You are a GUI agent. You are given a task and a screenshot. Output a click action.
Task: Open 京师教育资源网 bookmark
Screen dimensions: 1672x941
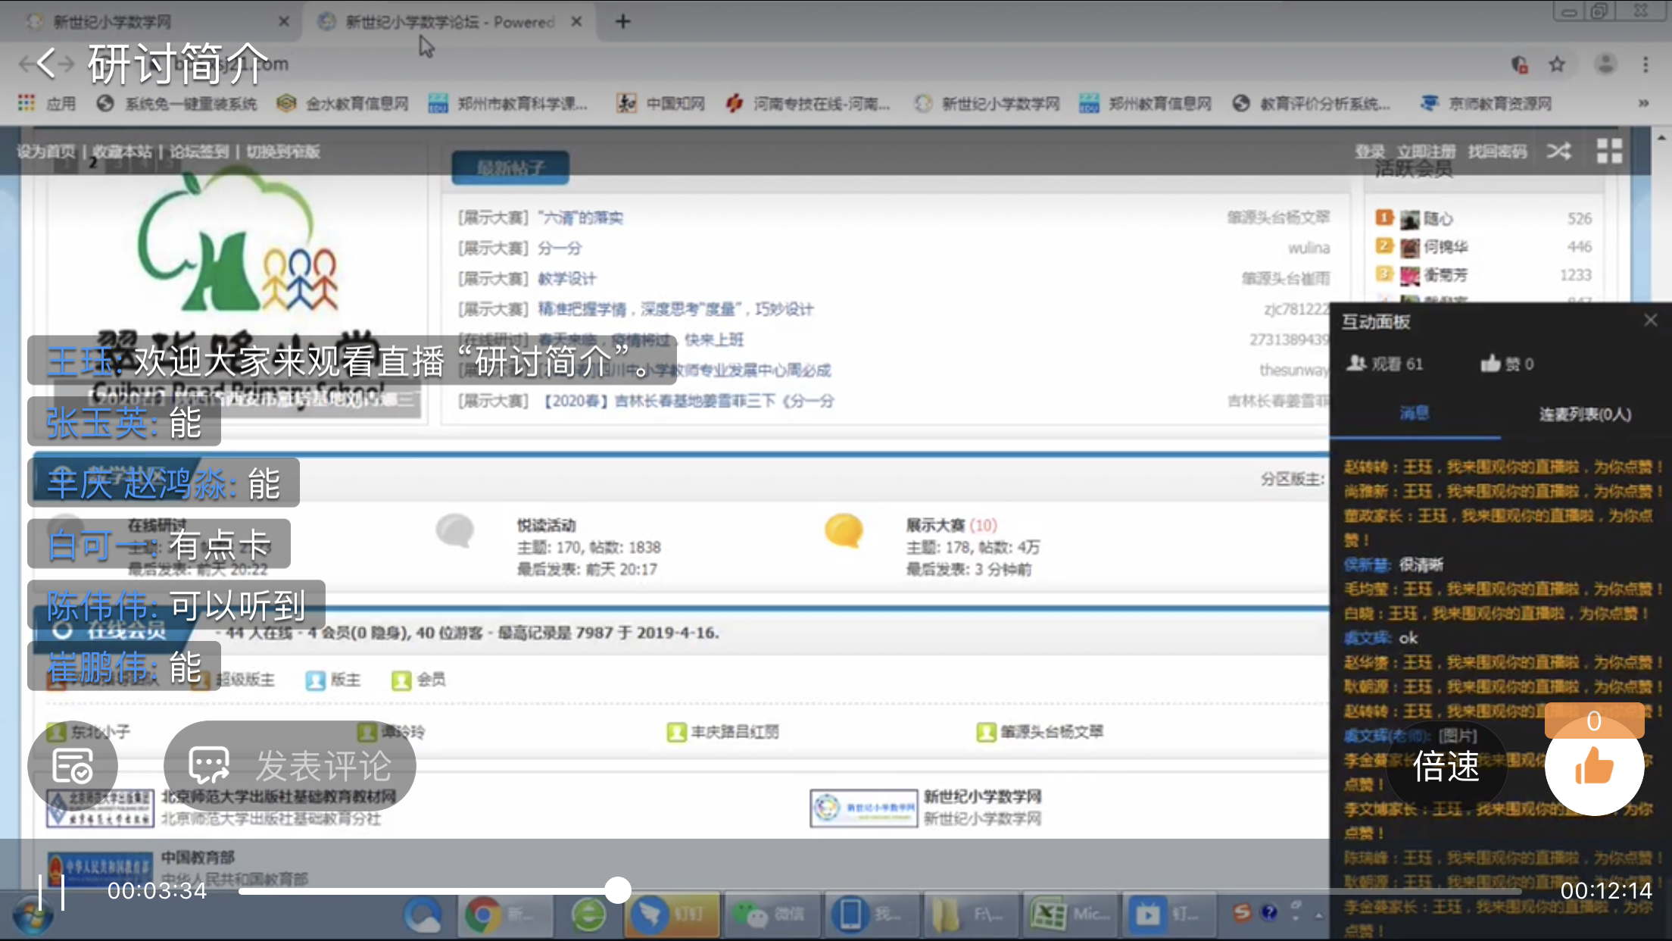1486,103
